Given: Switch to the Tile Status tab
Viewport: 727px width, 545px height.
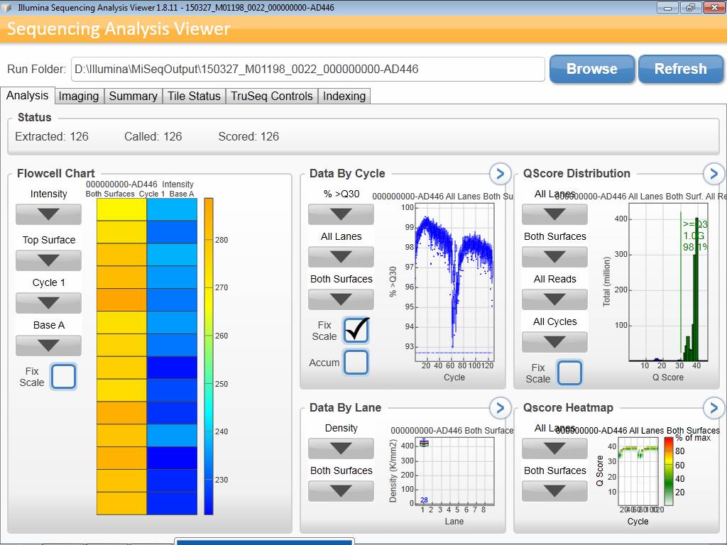Looking at the screenshot, I should pos(194,96).
